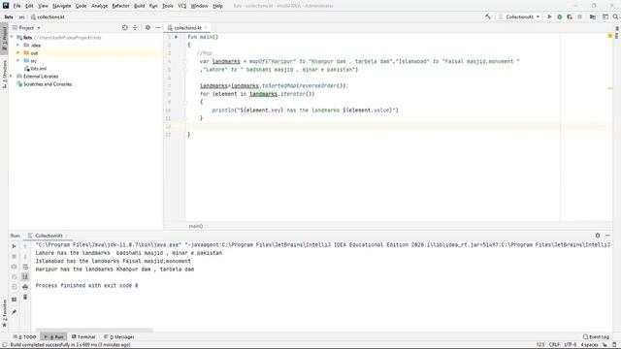Collapse all nodes in the Project panel
This screenshot has height=349, width=621.
coord(135,28)
